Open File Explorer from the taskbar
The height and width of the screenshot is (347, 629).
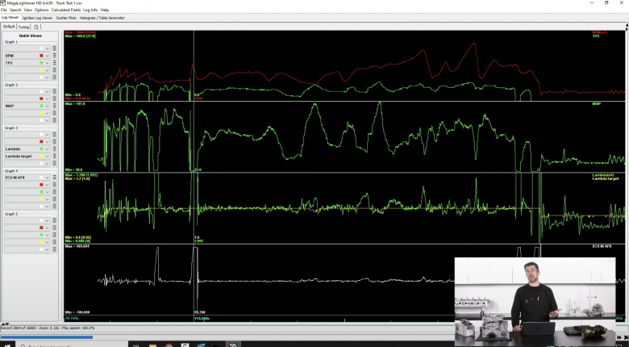coord(152,345)
